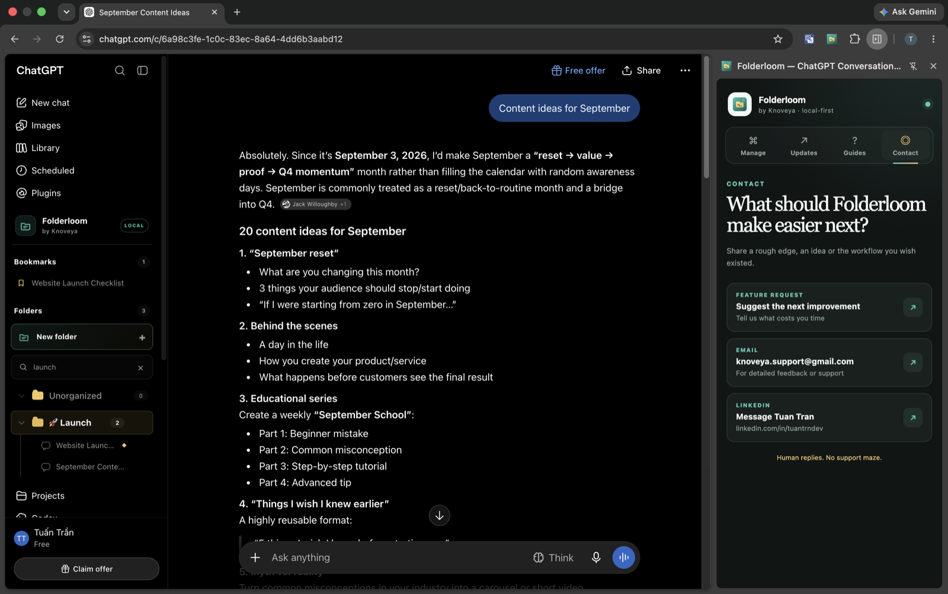Image resolution: width=948 pixels, height=594 pixels.
Task: Pin the Folderloom side panel
Action: pos(913,66)
